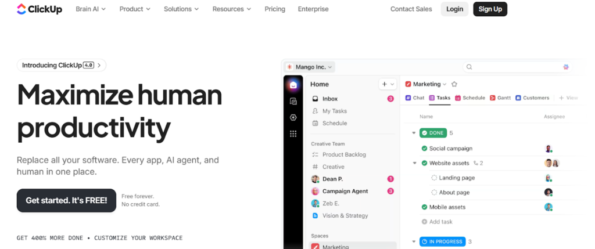Viewport: 595px width, 249px height.
Task: Click Get started. It's FREE! button
Action: [x=66, y=200]
